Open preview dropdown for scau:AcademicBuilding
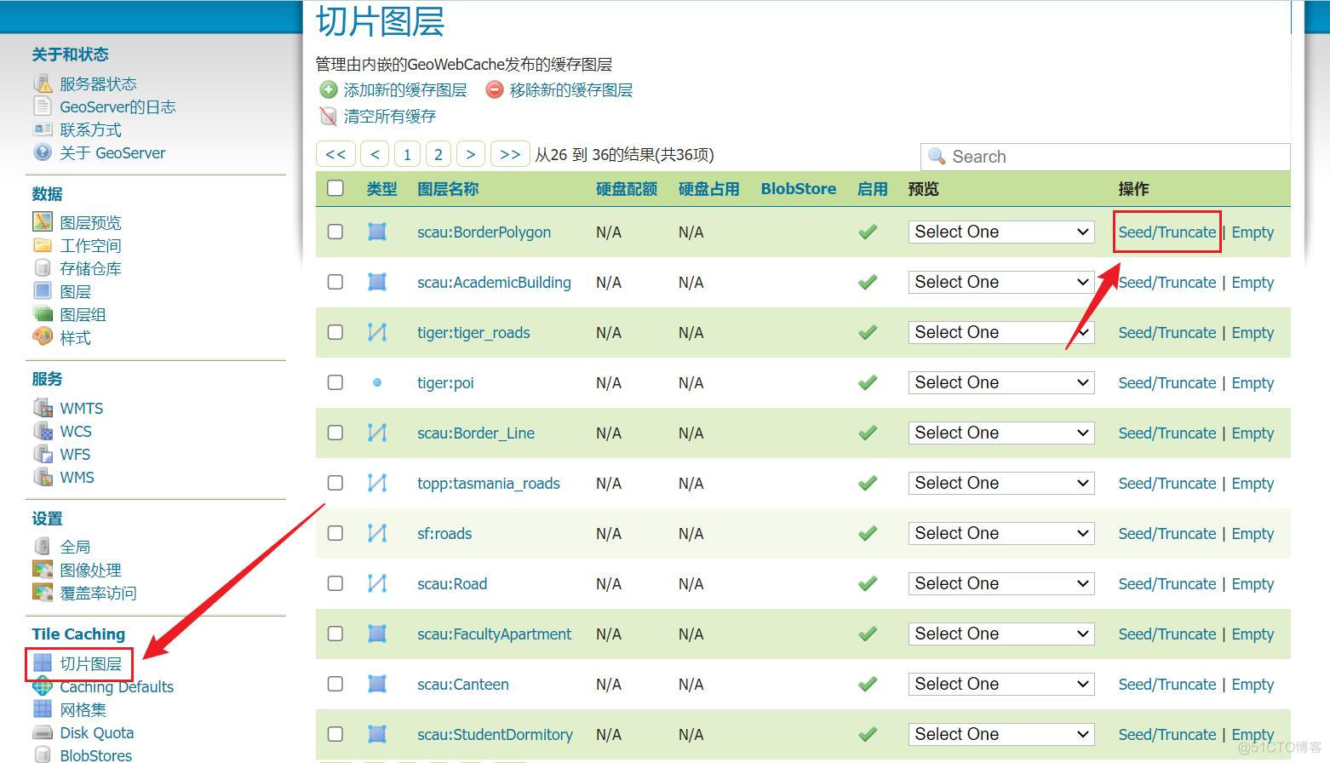 [1001, 282]
